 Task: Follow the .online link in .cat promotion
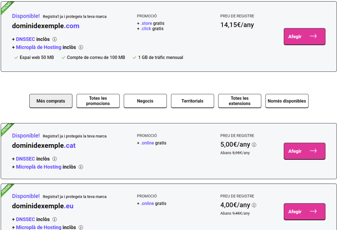pyautogui.click(x=147, y=143)
